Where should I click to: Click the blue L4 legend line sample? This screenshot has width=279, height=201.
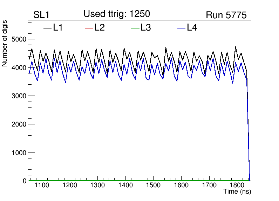181,28
